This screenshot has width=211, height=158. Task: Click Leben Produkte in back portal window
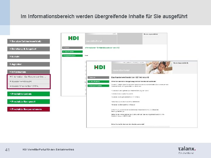point(72,51)
